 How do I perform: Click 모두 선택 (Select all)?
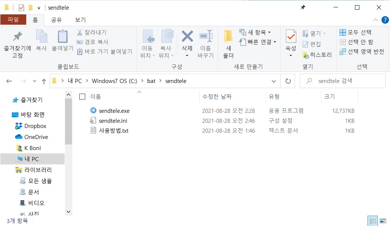click(355, 32)
